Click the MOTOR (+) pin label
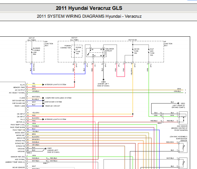197x169 pixels. [x=21, y=122]
